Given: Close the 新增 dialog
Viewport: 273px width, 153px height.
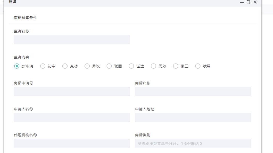Looking at the screenshot, I should tap(255, 2).
